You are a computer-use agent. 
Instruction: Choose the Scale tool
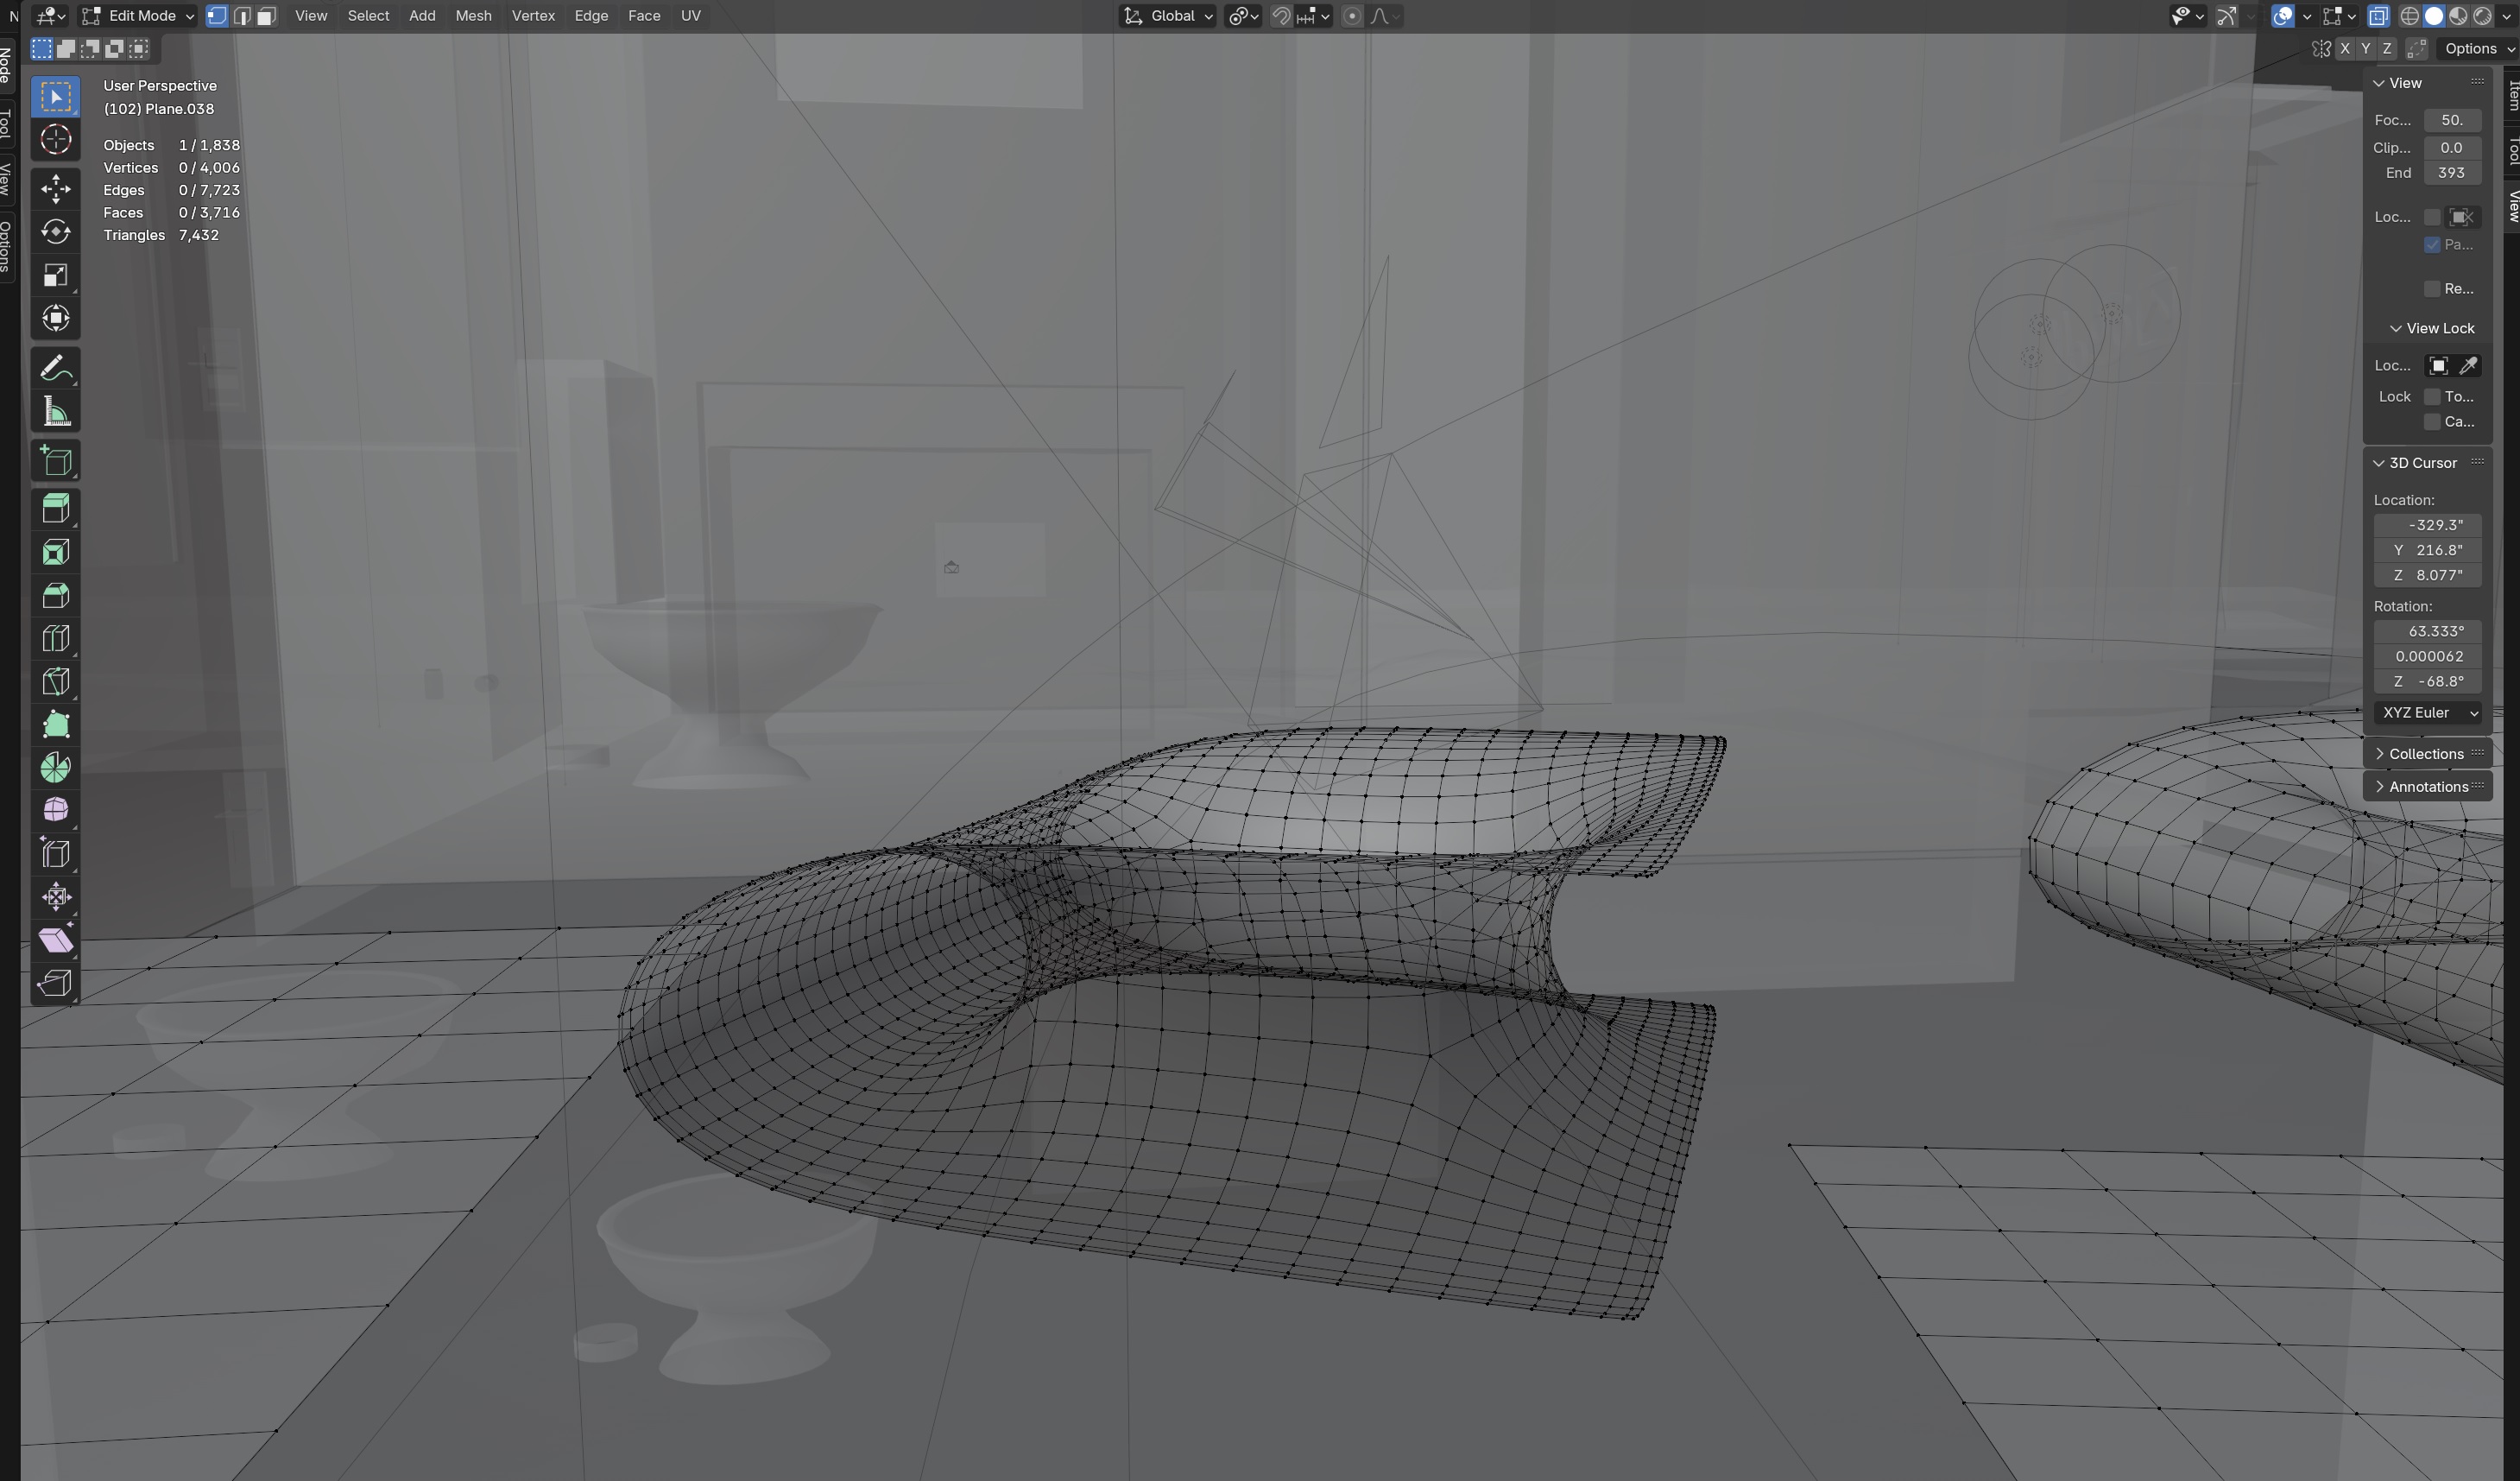pyautogui.click(x=55, y=275)
